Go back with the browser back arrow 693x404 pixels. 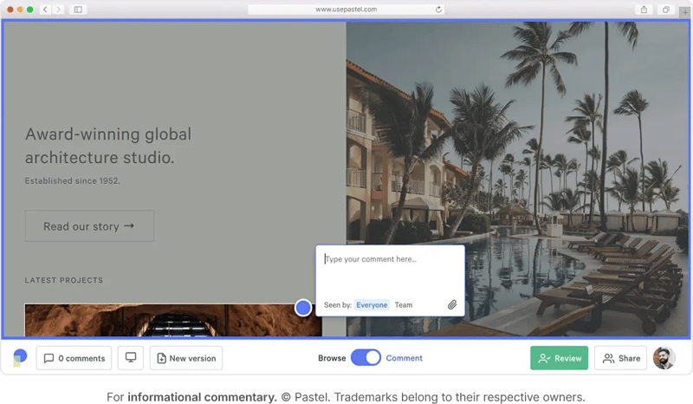pos(45,10)
